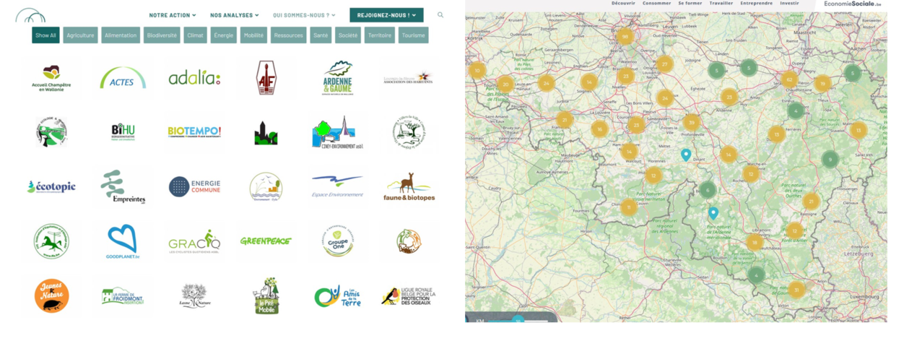This screenshot has width=904, height=359.
Task: Open the BIHU logo
Action: point(123,131)
